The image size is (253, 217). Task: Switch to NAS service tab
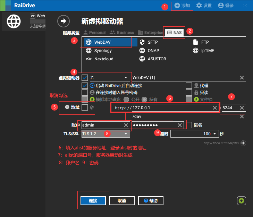pyautogui.click(x=174, y=33)
